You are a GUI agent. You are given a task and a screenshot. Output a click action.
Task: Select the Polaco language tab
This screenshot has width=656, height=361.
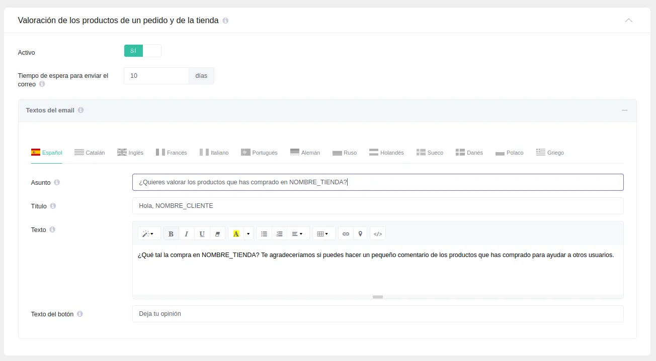click(x=510, y=153)
